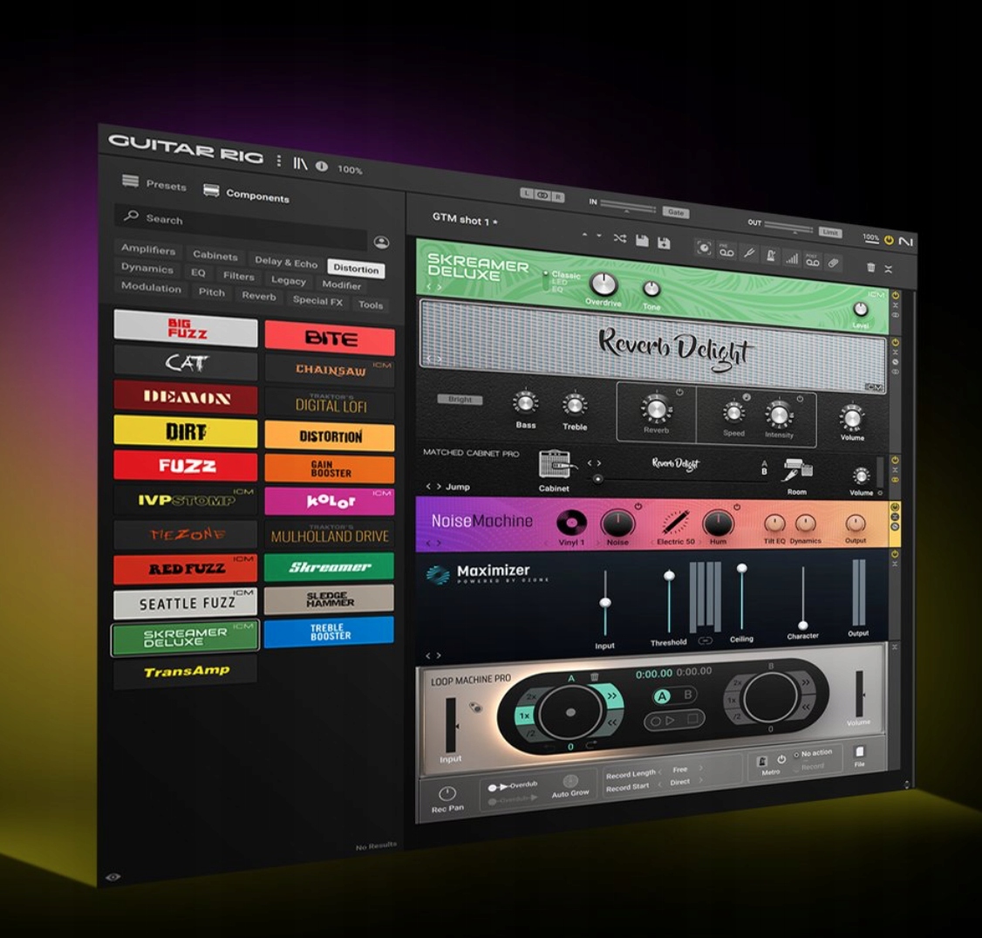
Task: Toggle NoiseMachine component power button
Action: coord(895,507)
